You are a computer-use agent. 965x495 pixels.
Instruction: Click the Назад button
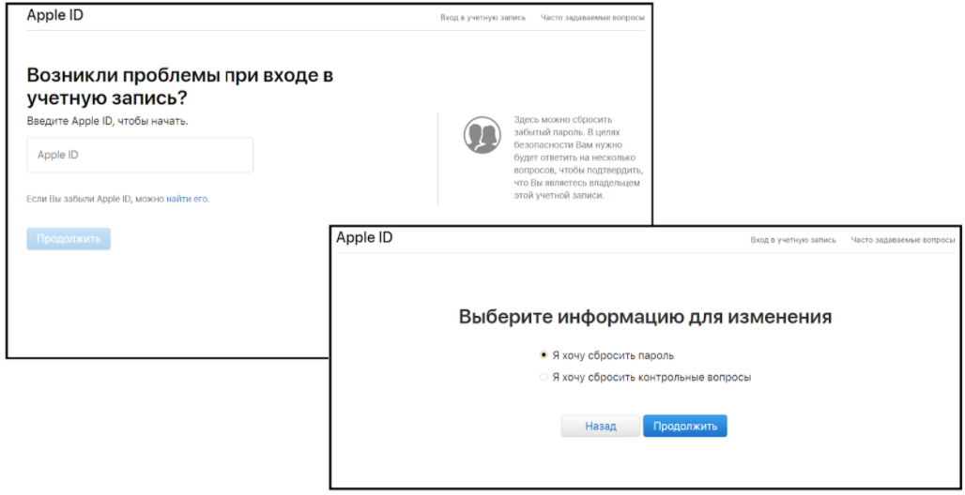(x=600, y=426)
